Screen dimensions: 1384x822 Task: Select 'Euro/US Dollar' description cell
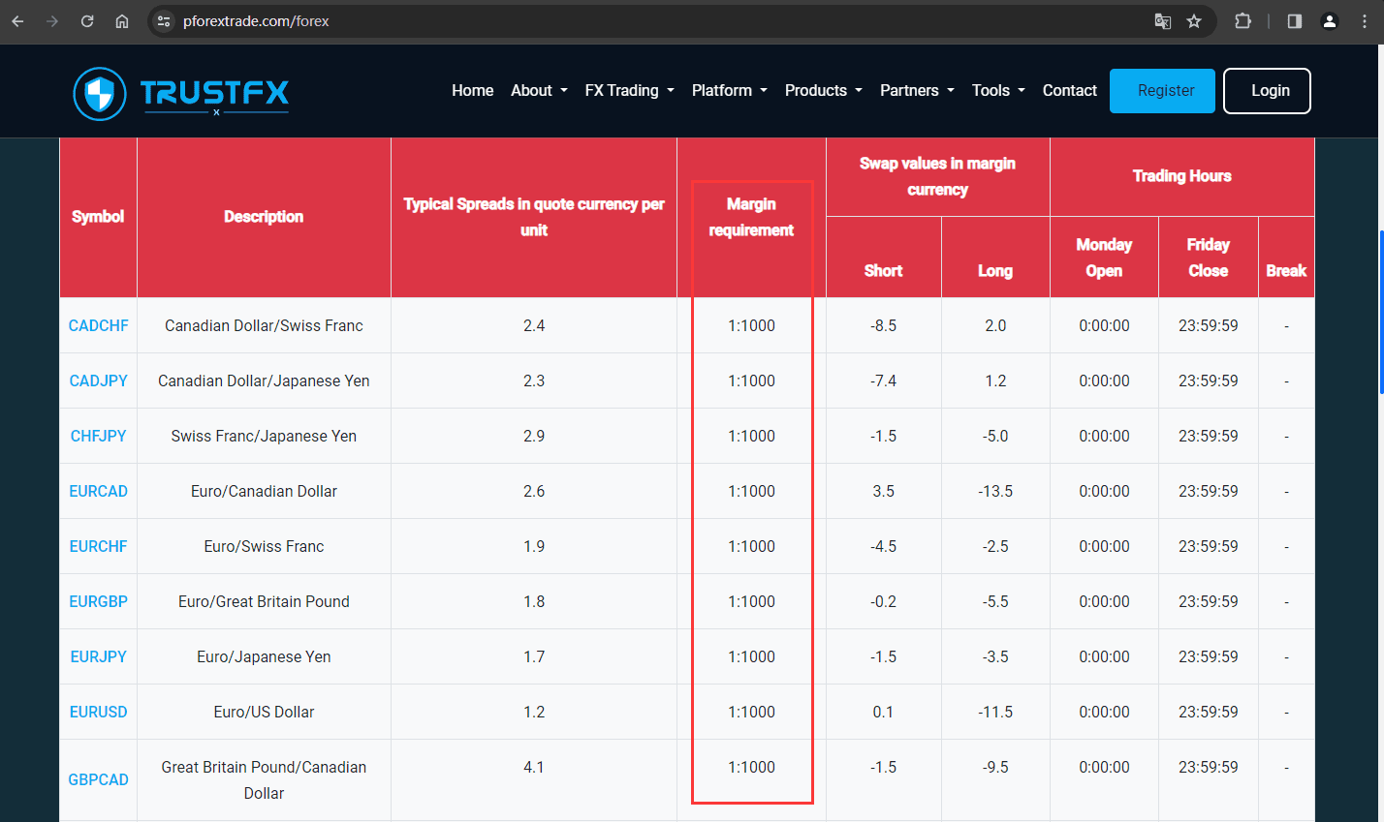264,712
